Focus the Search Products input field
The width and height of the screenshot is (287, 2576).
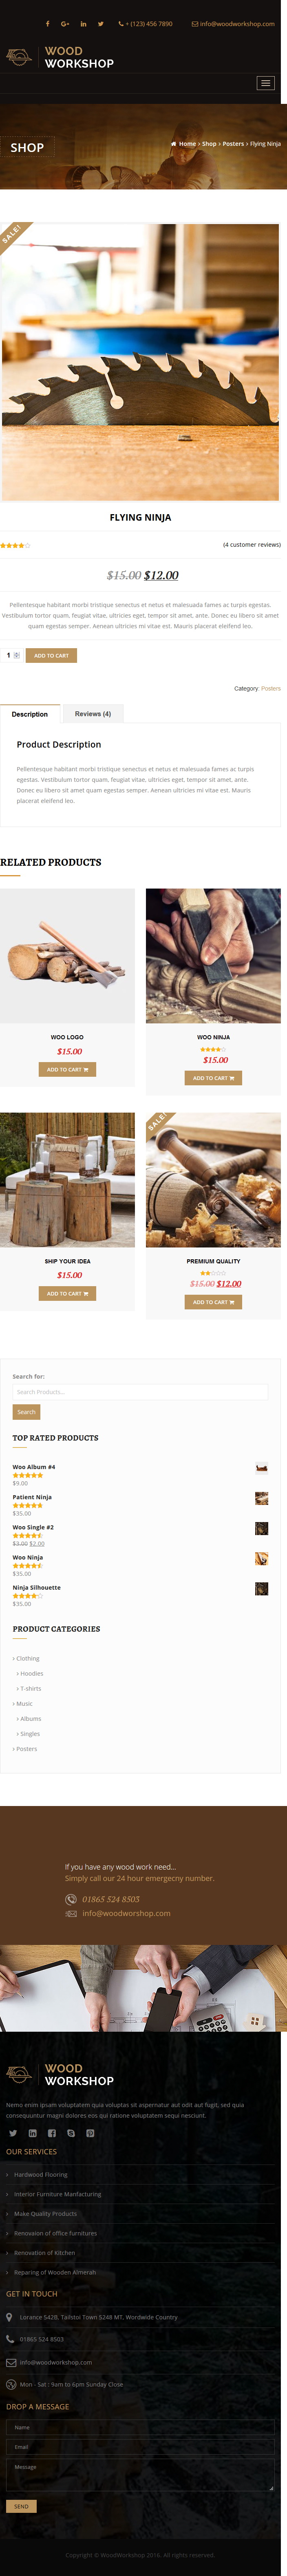(x=140, y=1392)
